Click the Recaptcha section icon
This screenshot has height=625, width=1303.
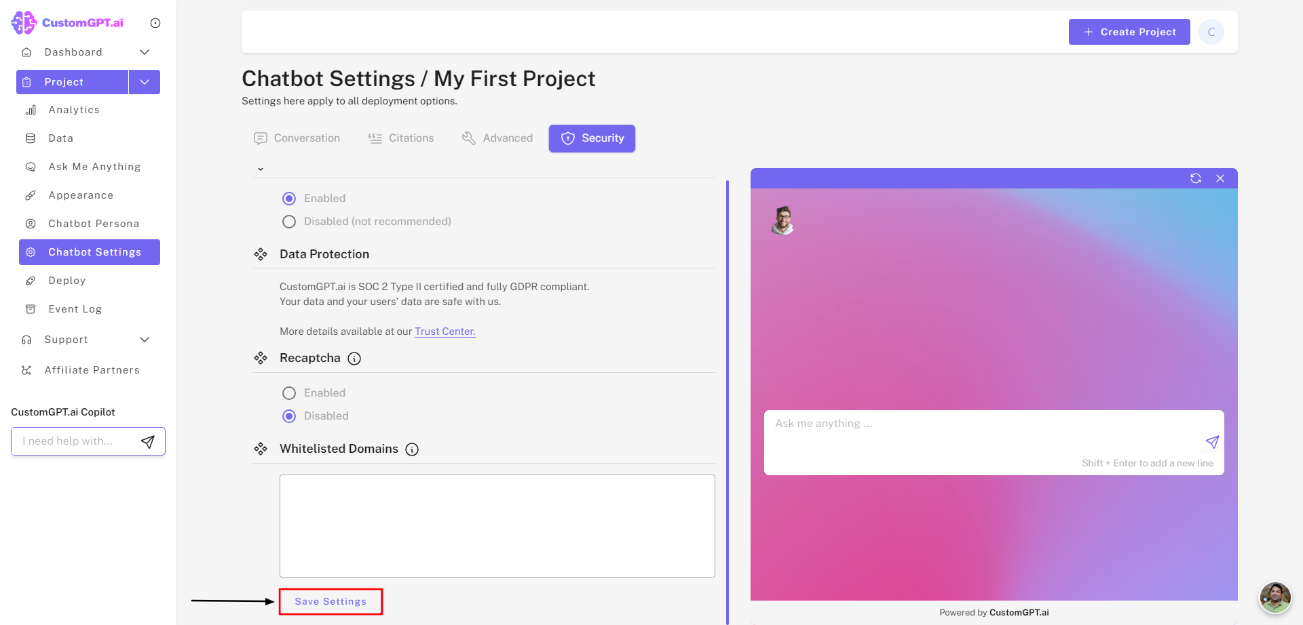tap(261, 358)
